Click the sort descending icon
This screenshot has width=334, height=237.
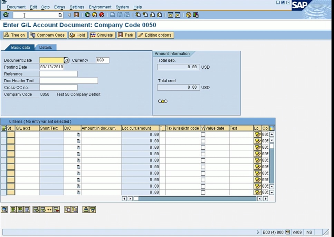(x=93, y=210)
